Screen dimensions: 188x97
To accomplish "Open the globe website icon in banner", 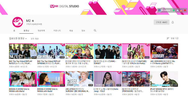I will pos(177,10).
